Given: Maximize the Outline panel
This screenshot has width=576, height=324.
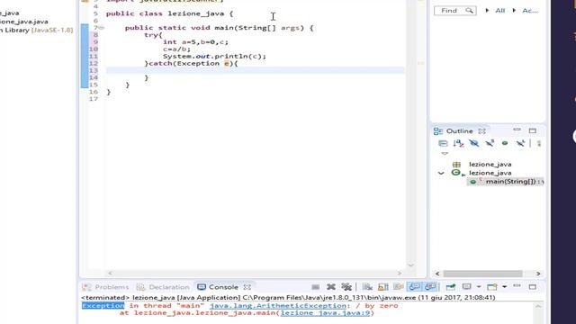Looking at the screenshot, I should click(532, 130).
